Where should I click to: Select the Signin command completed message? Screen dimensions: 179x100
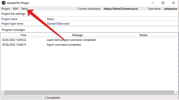(64, 45)
